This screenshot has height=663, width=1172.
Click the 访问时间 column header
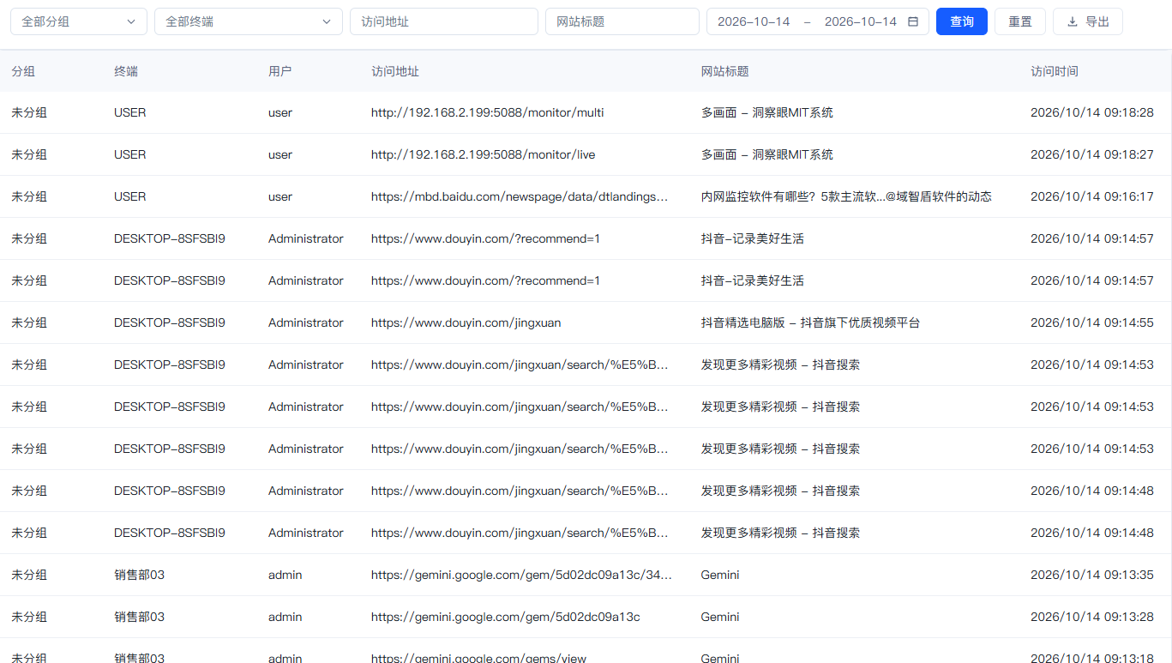click(x=1055, y=71)
